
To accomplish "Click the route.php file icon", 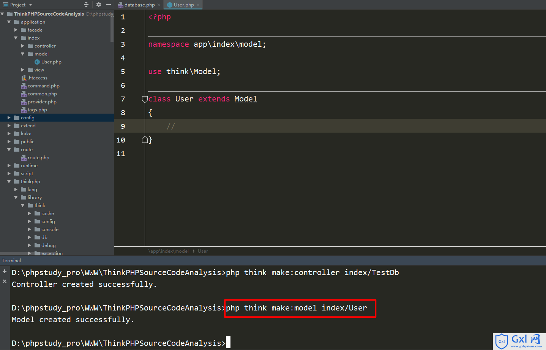I will tap(24, 158).
